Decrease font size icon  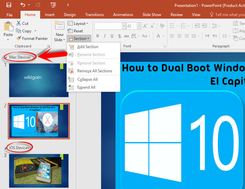[x=152, y=26]
